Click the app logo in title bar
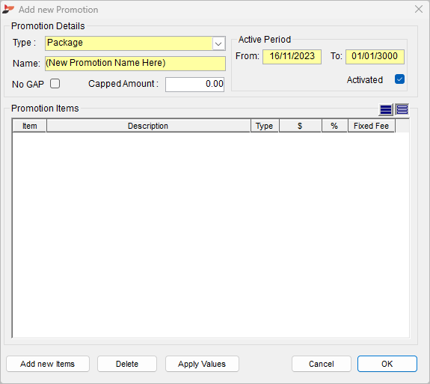 [x=8, y=9]
